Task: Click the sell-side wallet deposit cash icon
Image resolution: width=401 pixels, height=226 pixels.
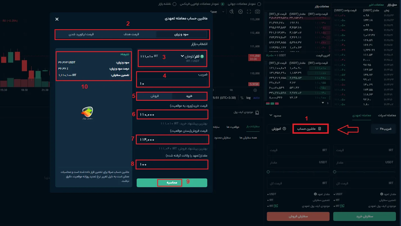Action: click(x=276, y=206)
